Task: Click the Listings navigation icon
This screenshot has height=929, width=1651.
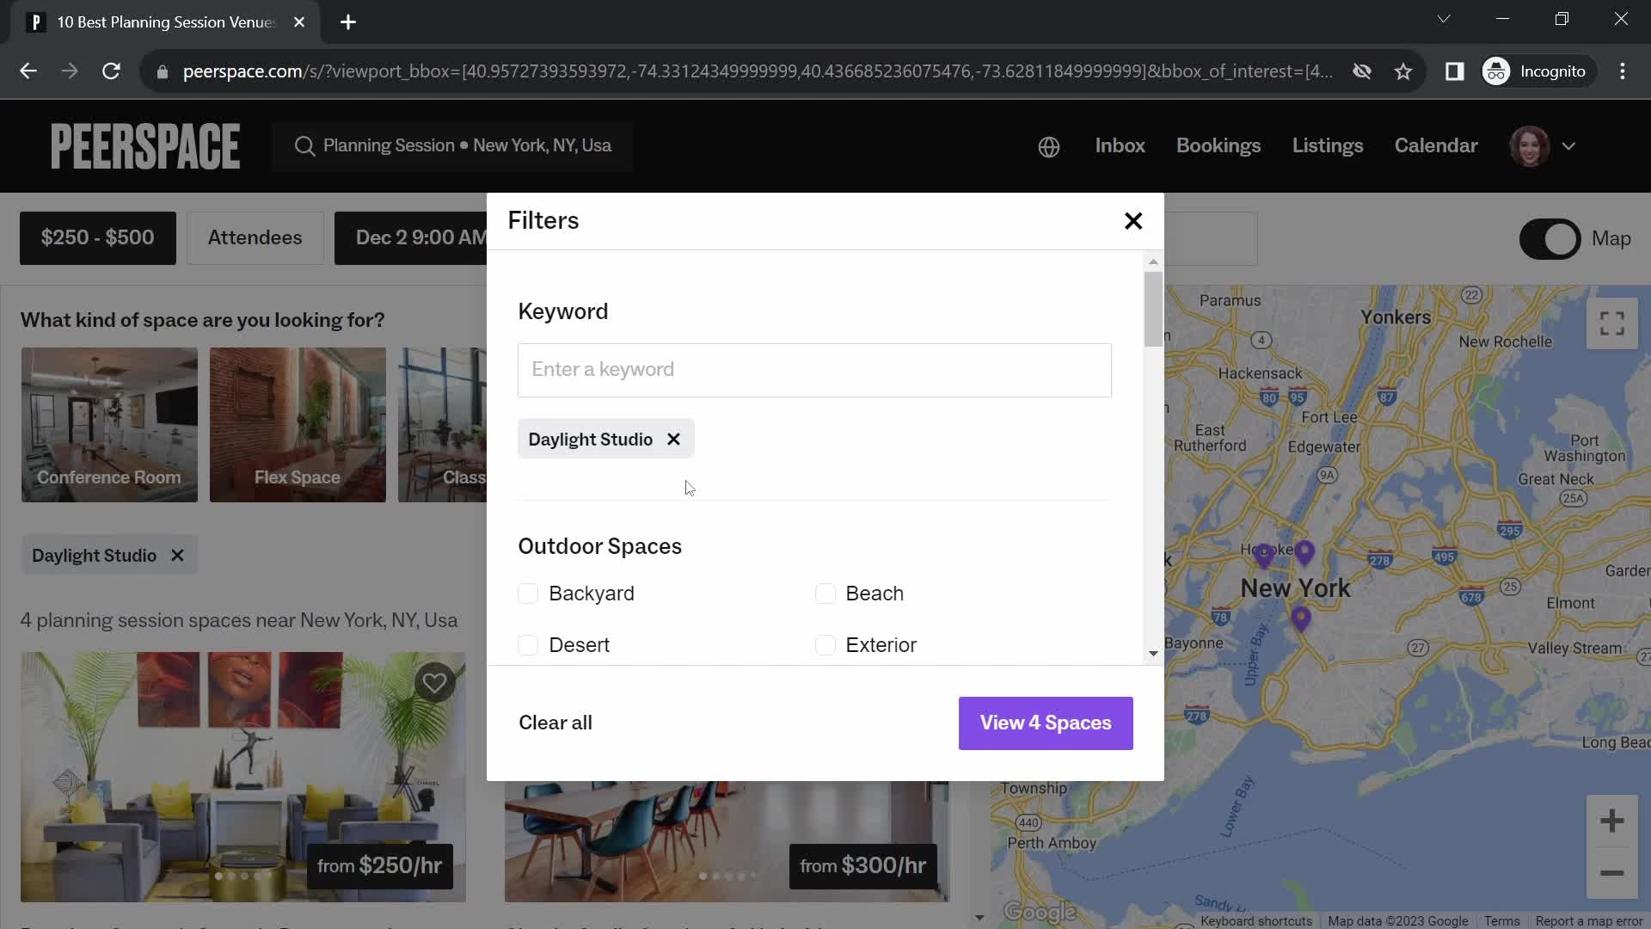Action: point(1328,145)
